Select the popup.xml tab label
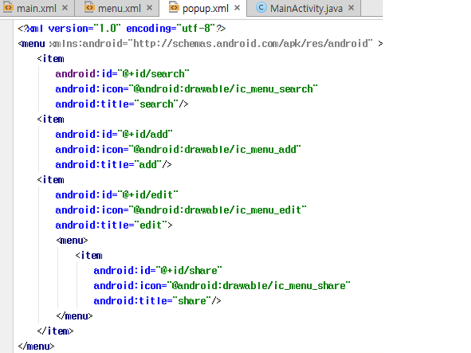The height and width of the screenshot is (353, 471). [x=206, y=8]
